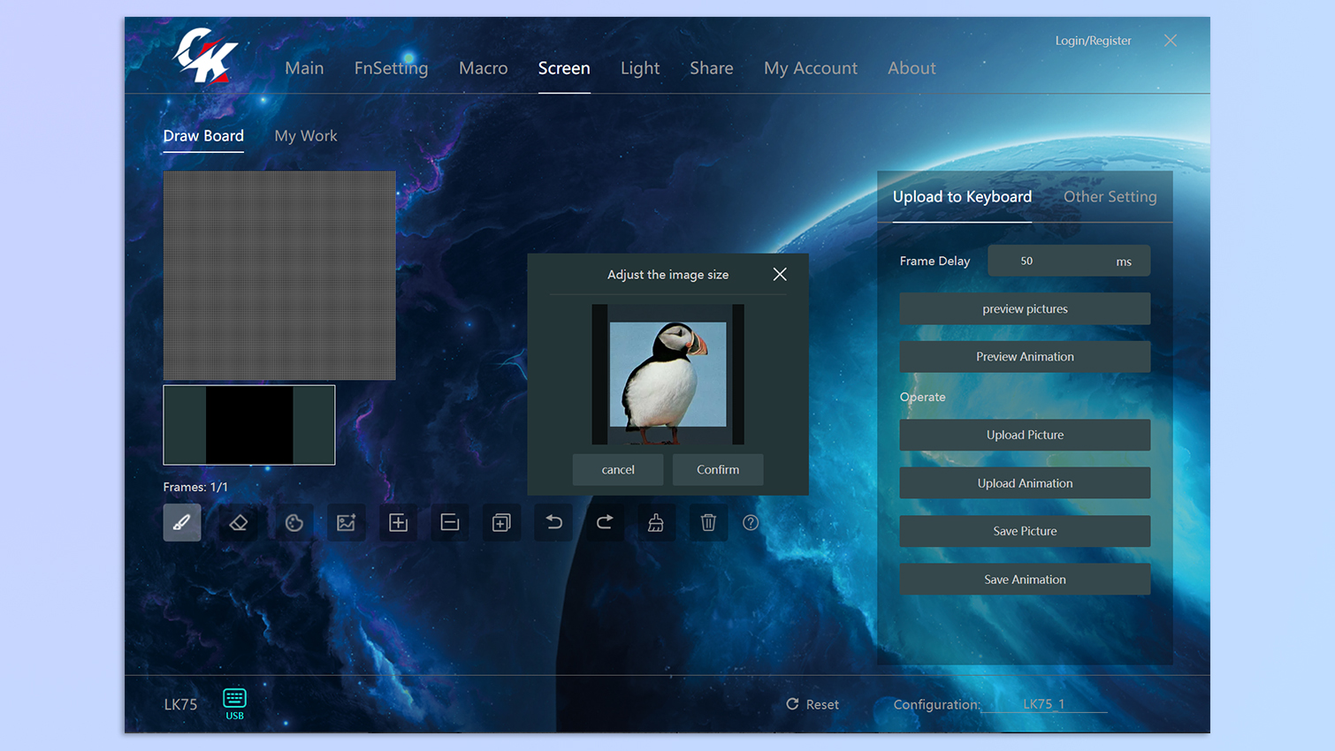Select the paintbrush drawing tool

point(182,523)
